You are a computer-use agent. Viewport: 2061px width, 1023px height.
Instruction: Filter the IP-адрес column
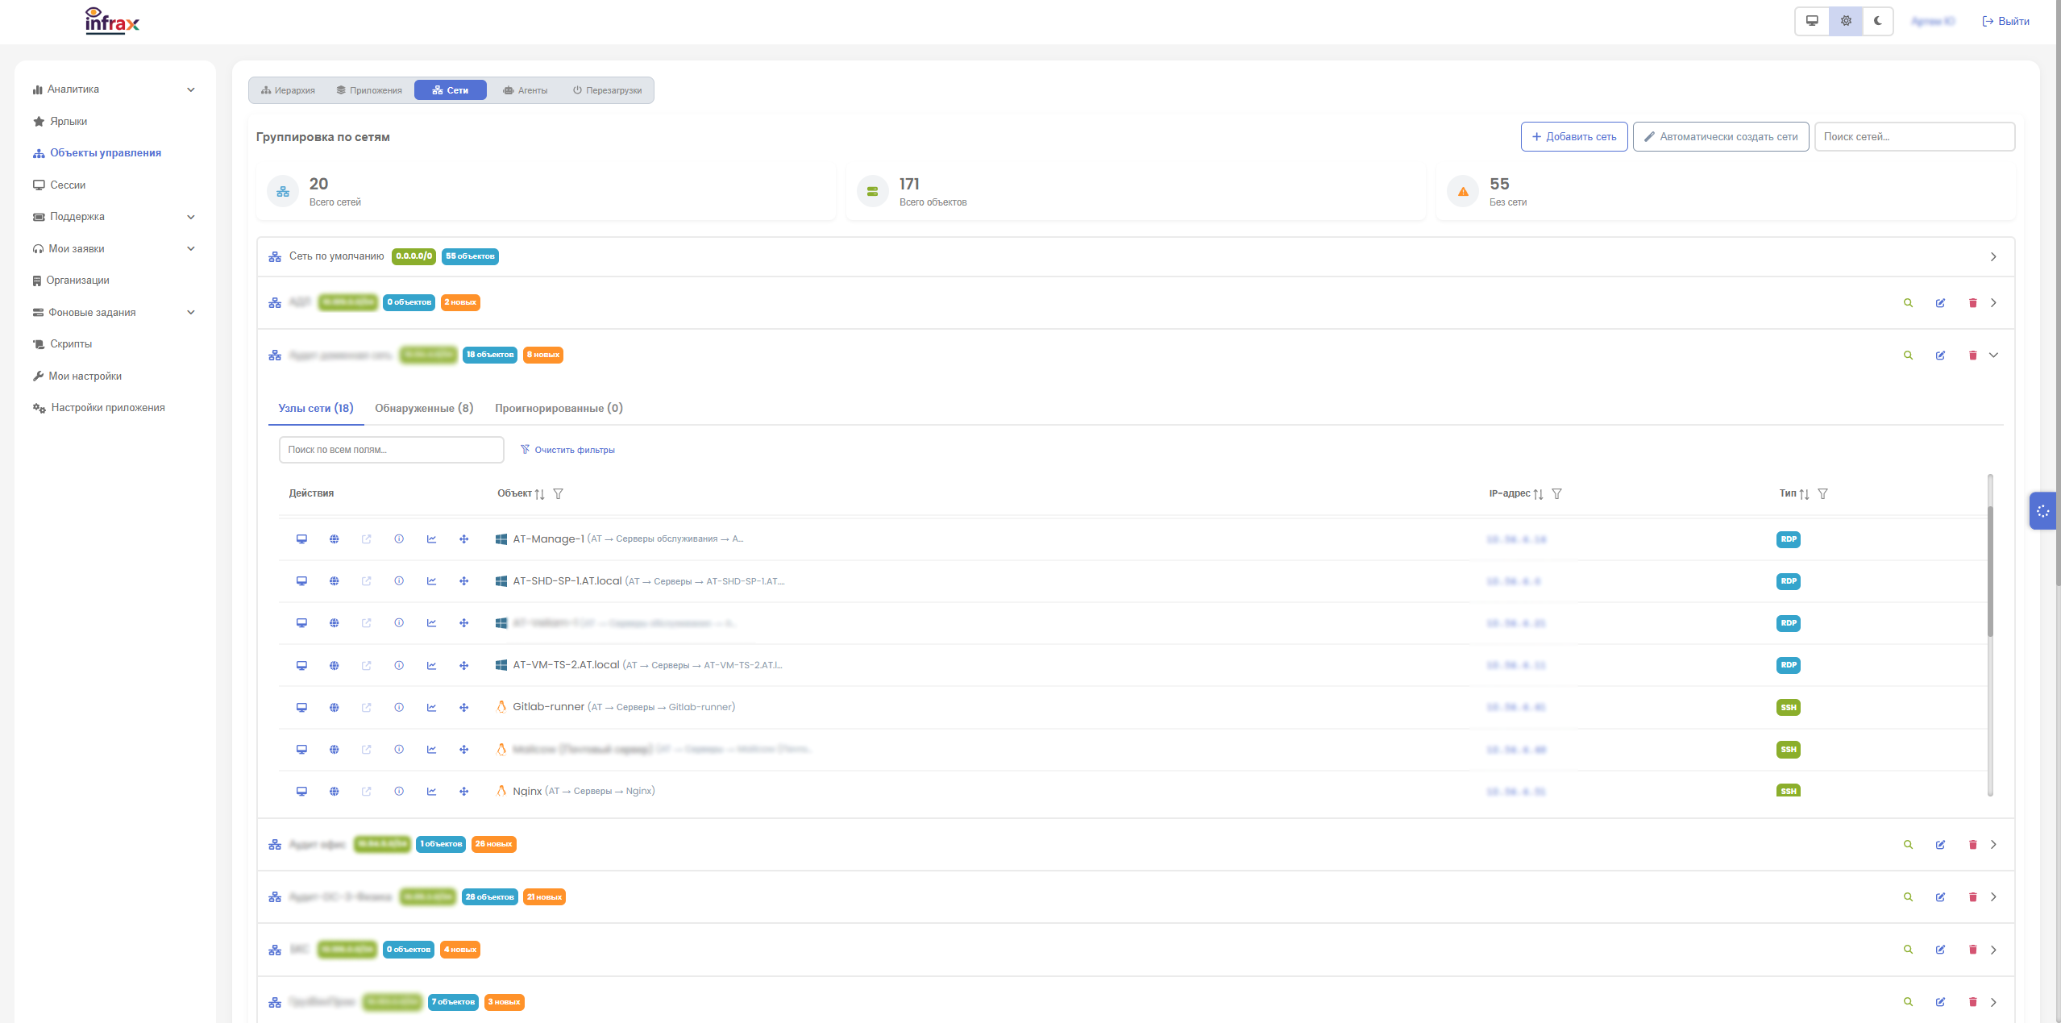click(1556, 494)
